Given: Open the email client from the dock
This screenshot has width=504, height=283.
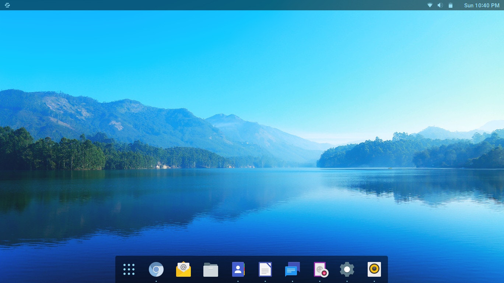Looking at the screenshot, I should point(183,269).
